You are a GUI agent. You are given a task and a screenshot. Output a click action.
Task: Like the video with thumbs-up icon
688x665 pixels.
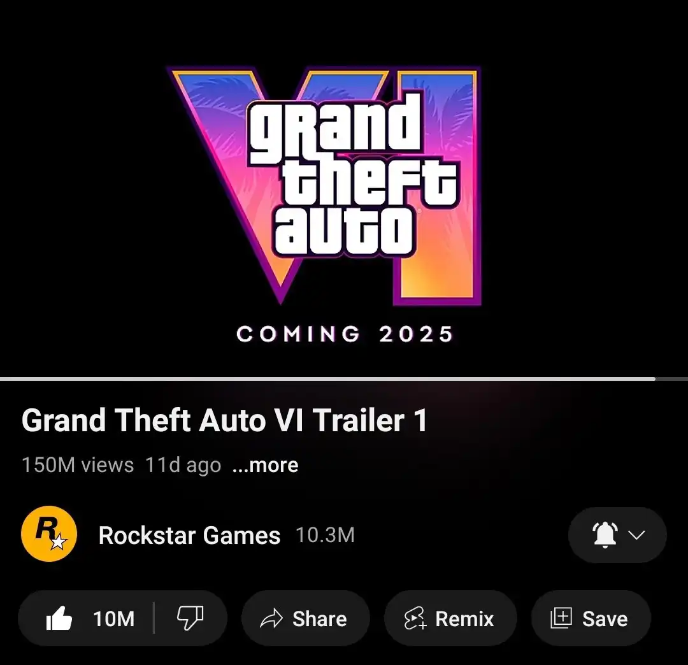pyautogui.click(x=59, y=618)
